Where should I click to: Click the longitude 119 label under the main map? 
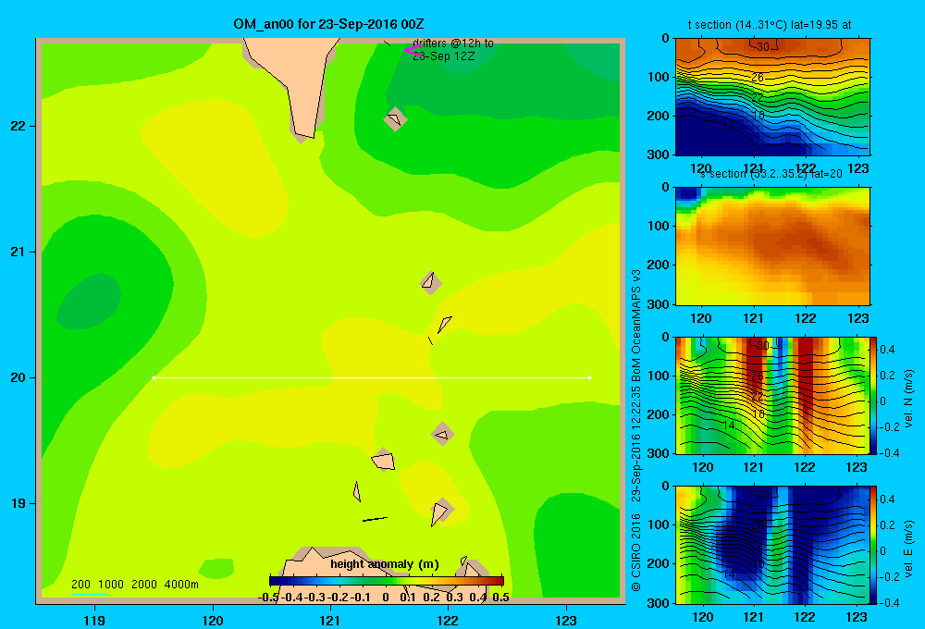click(x=94, y=620)
